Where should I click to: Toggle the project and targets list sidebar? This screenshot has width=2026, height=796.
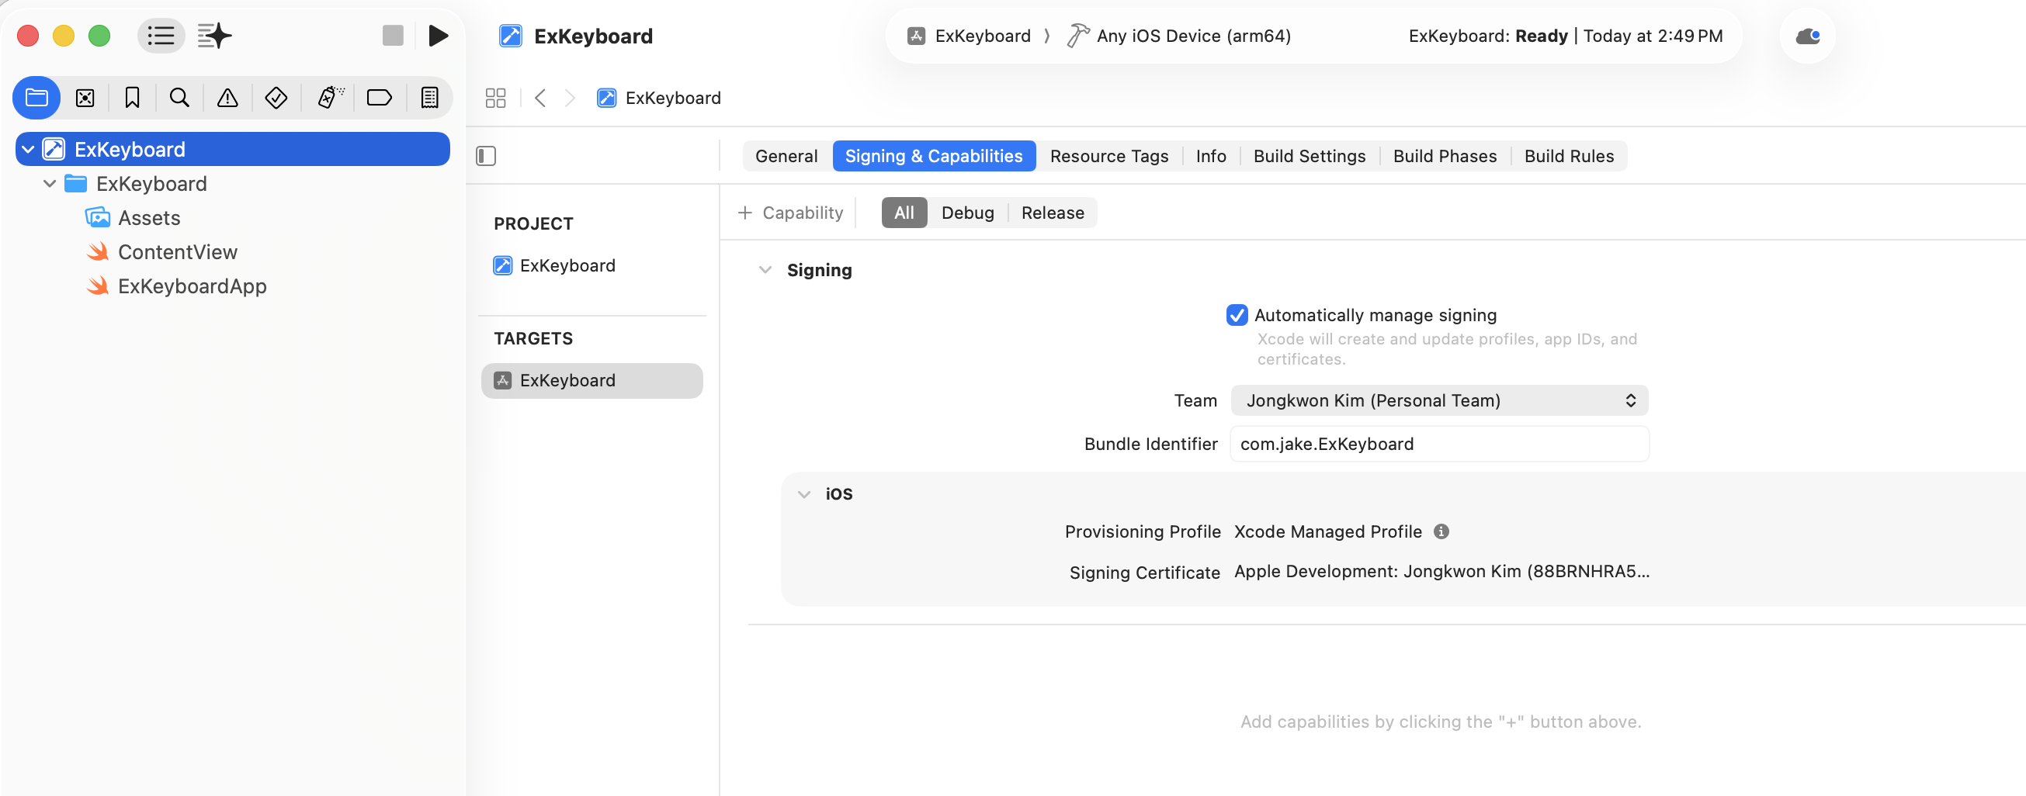486,156
